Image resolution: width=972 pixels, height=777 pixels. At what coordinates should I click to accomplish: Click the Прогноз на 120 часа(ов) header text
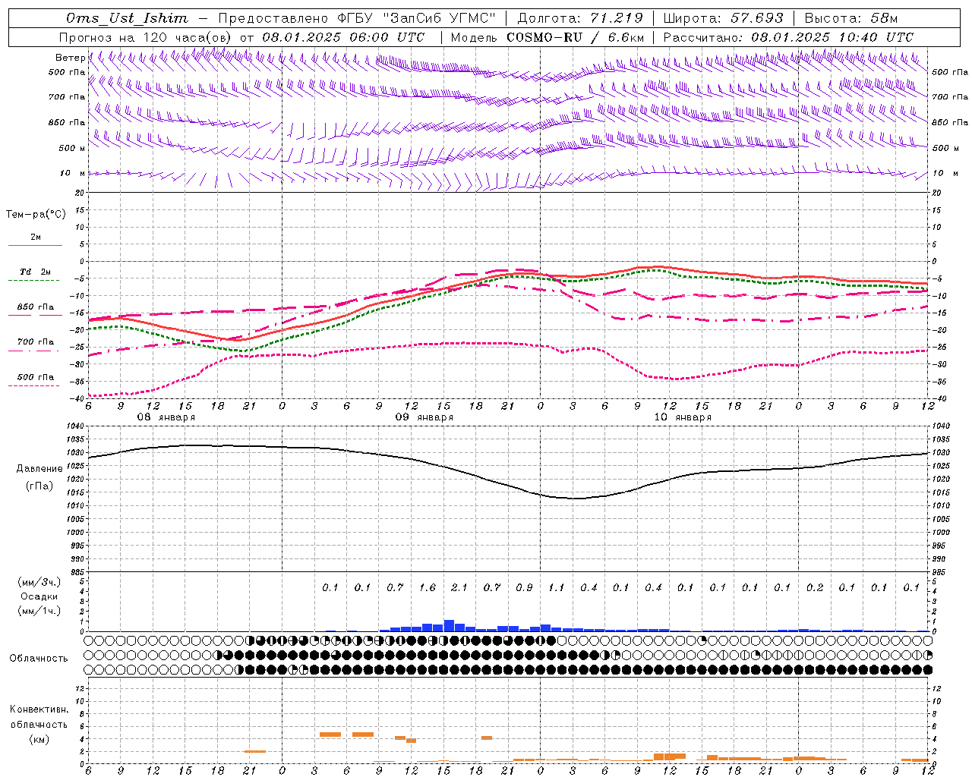[147, 37]
